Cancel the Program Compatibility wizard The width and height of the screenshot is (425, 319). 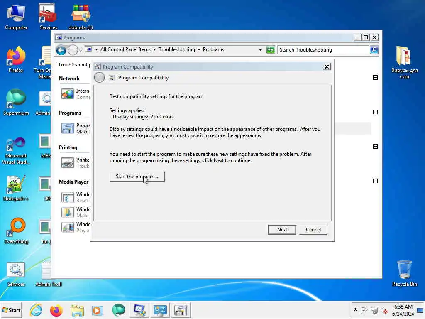(x=313, y=229)
